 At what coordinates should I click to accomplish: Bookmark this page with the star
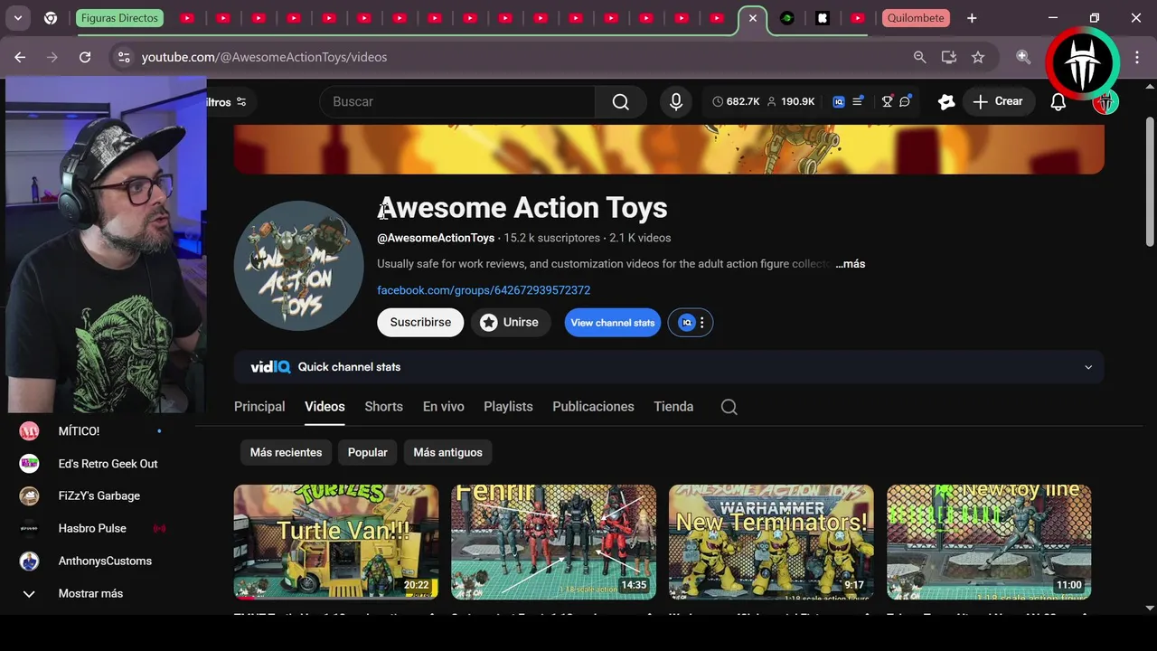[x=978, y=57]
